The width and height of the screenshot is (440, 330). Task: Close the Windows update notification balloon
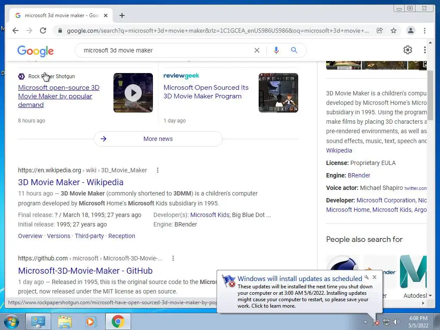374,277
